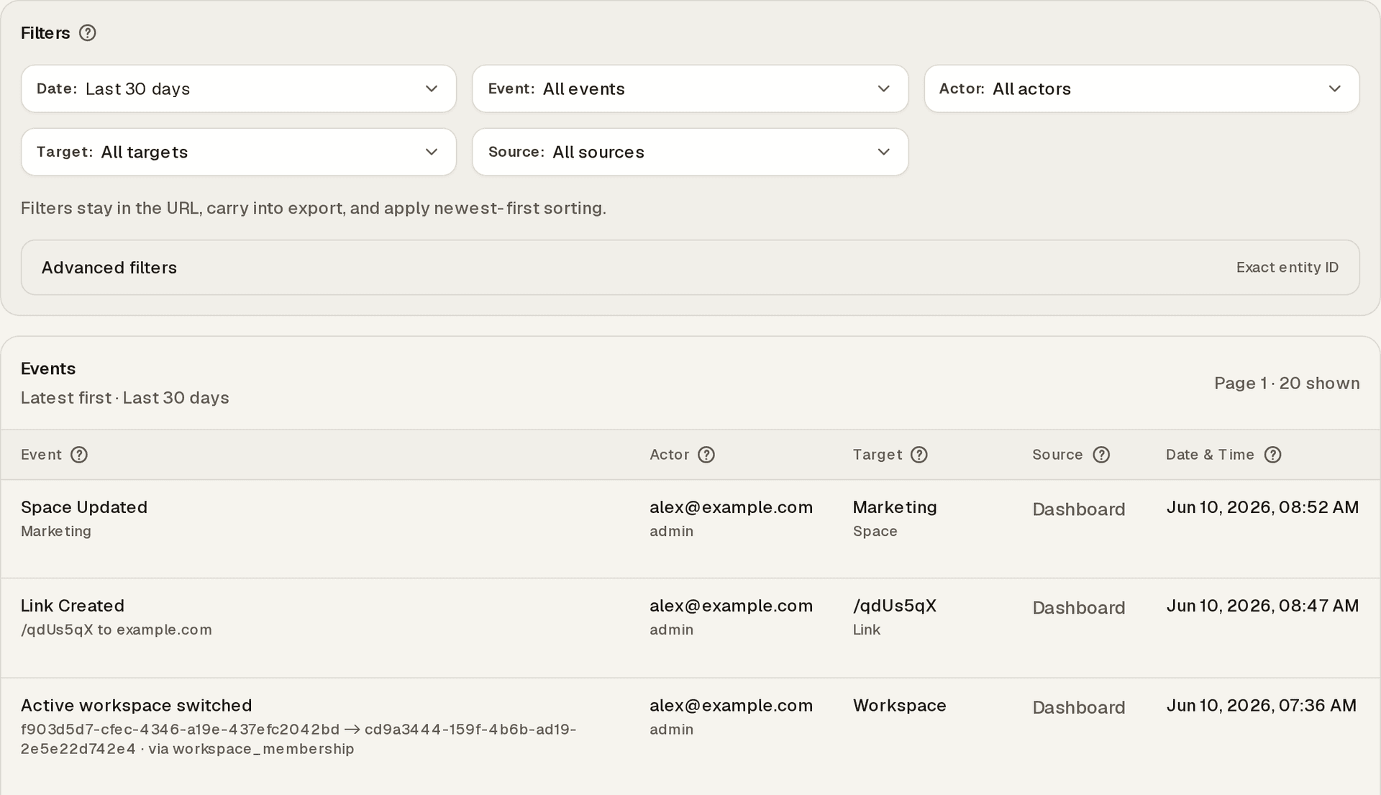
Task: Click the Latest first · Last 30 days subtitle
Action: click(x=124, y=398)
